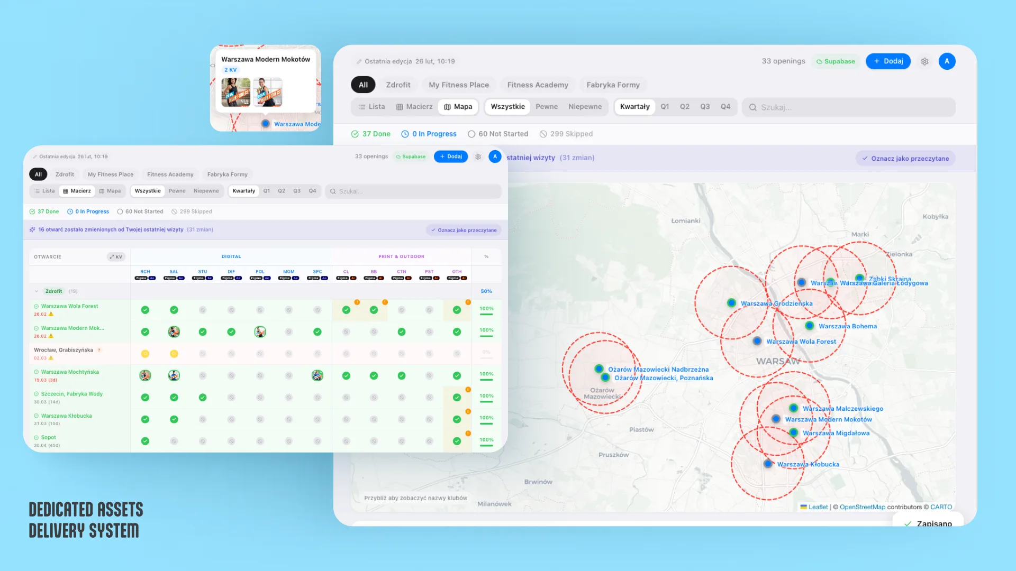Click the Supabase sync badge in the large window
The height and width of the screenshot is (571, 1016).
836,61
